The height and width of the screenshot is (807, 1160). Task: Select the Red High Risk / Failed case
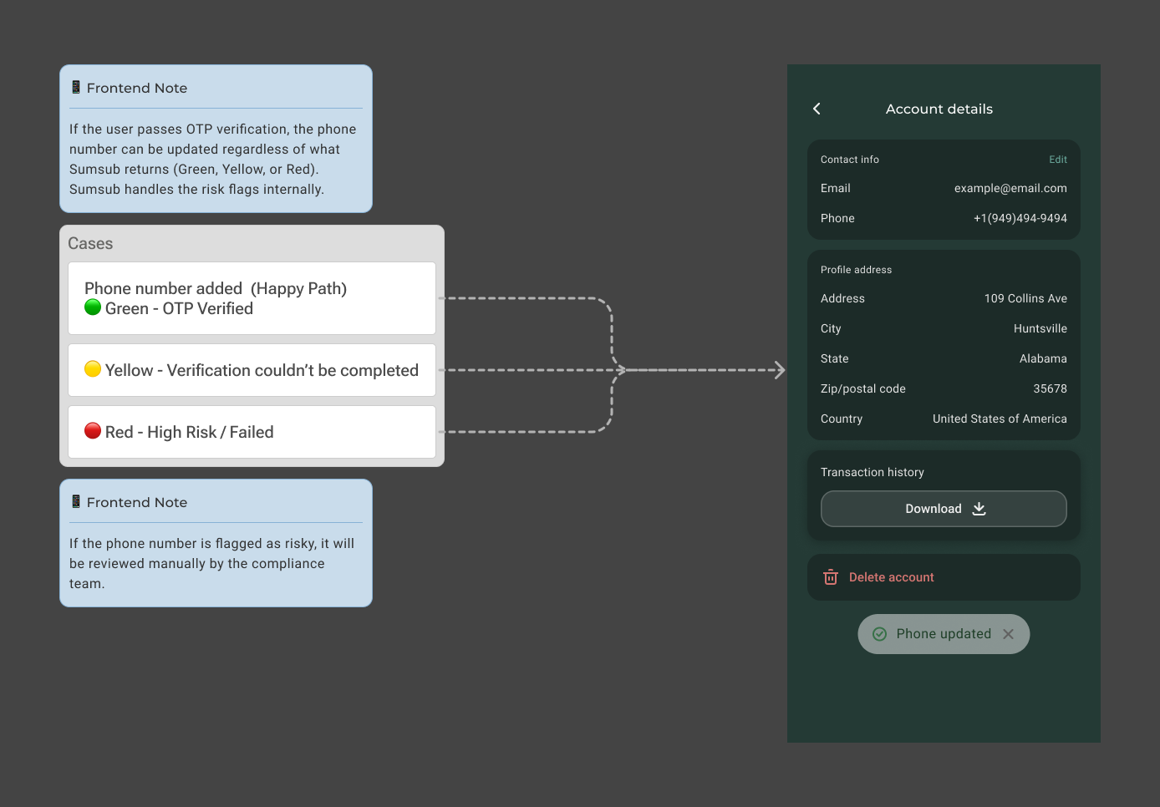(252, 432)
